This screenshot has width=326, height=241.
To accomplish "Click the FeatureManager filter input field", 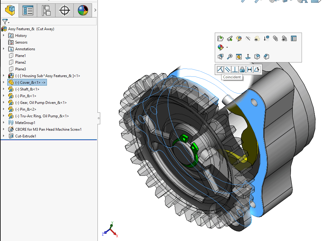I will (x=53, y=21).
